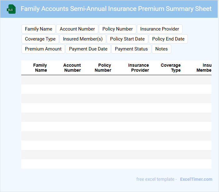The width and height of the screenshot is (219, 192).
Task: Click the sheet title heading text
Action: (116, 9)
